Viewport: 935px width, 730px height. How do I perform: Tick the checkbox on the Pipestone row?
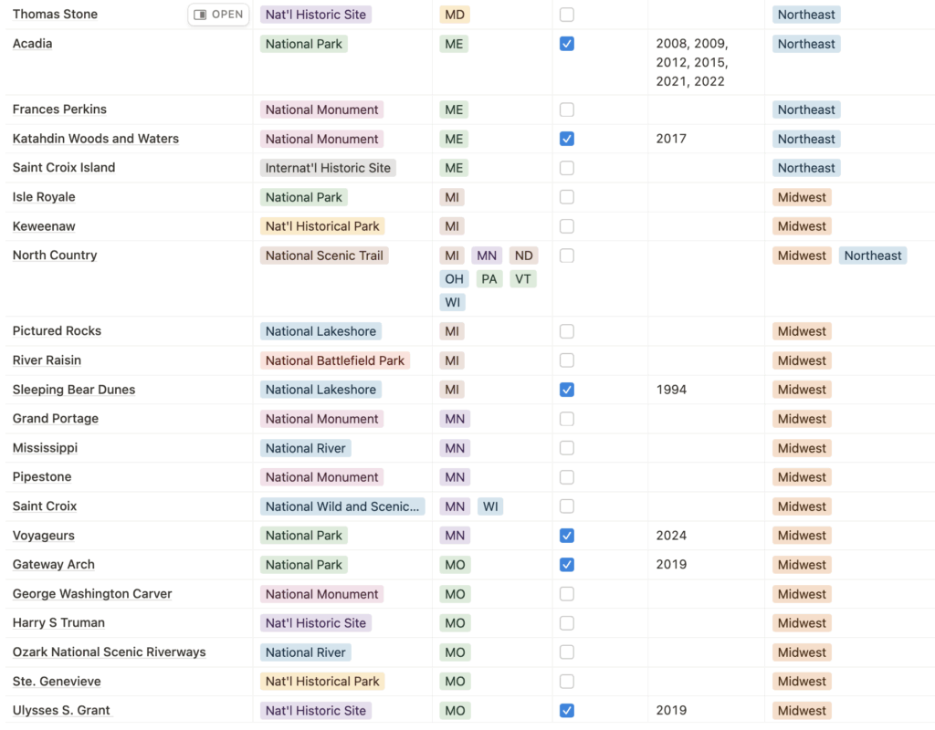click(x=567, y=476)
